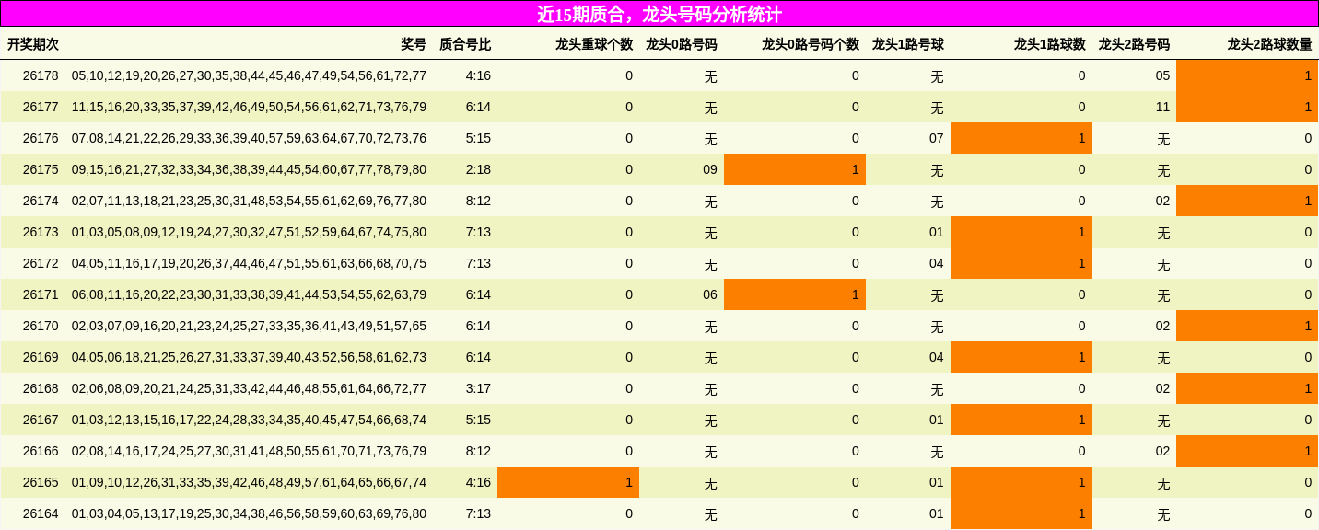Select period number 26167
This screenshot has width=1319, height=530.
point(41,420)
